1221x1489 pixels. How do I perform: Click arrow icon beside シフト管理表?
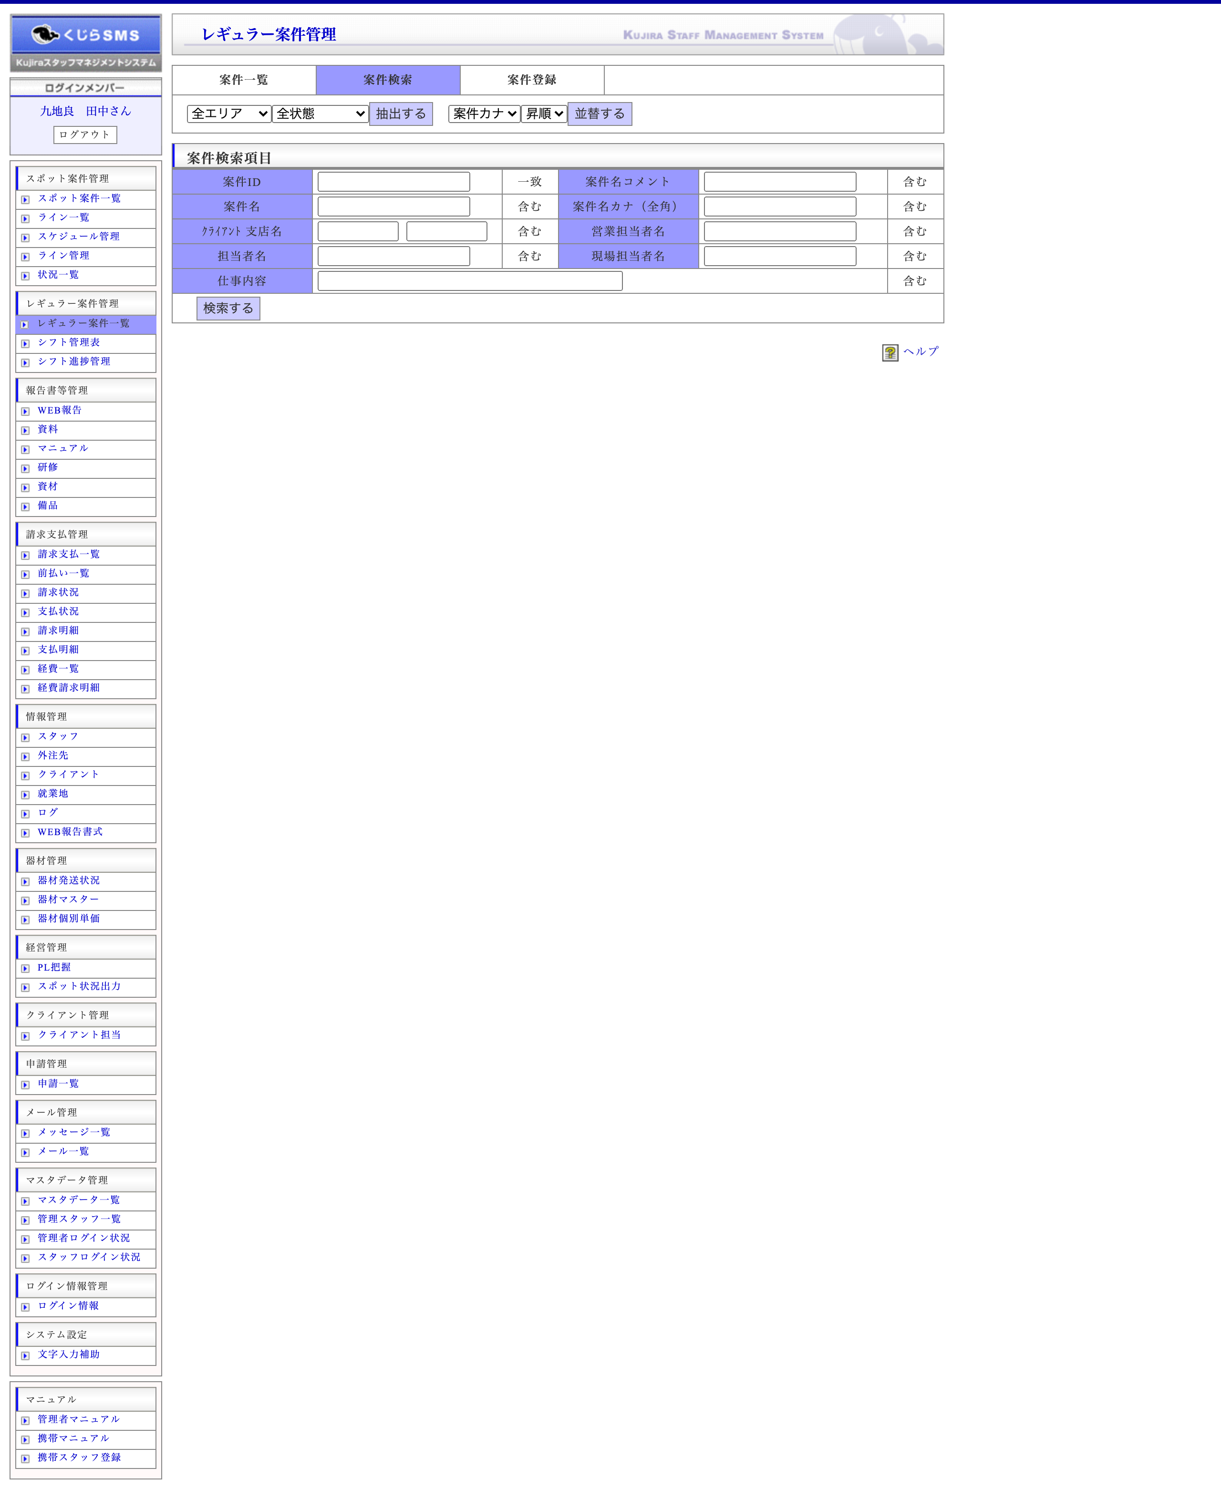25,344
